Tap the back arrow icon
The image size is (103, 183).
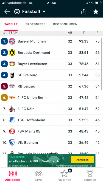coord(7,12)
